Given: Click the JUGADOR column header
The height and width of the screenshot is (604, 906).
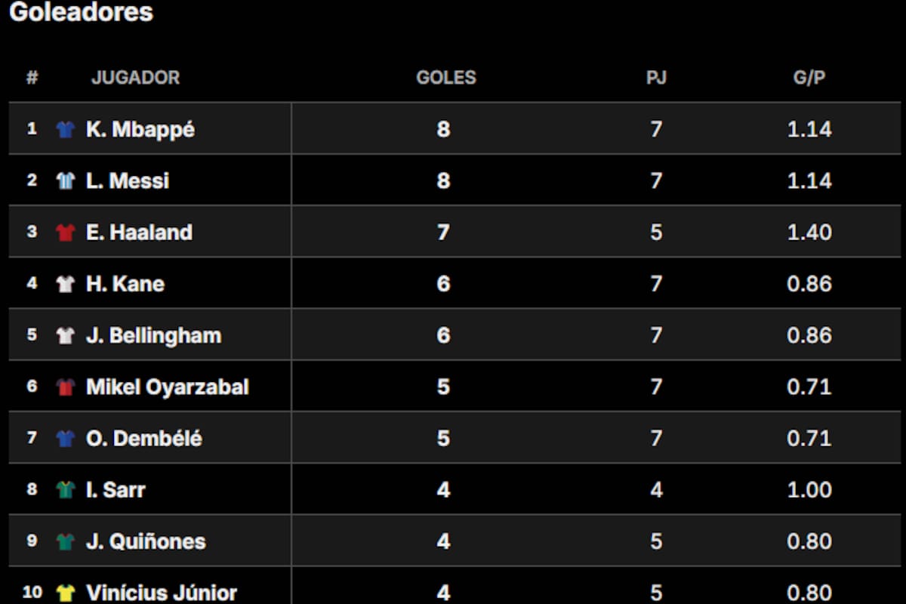Looking at the screenshot, I should click(136, 78).
